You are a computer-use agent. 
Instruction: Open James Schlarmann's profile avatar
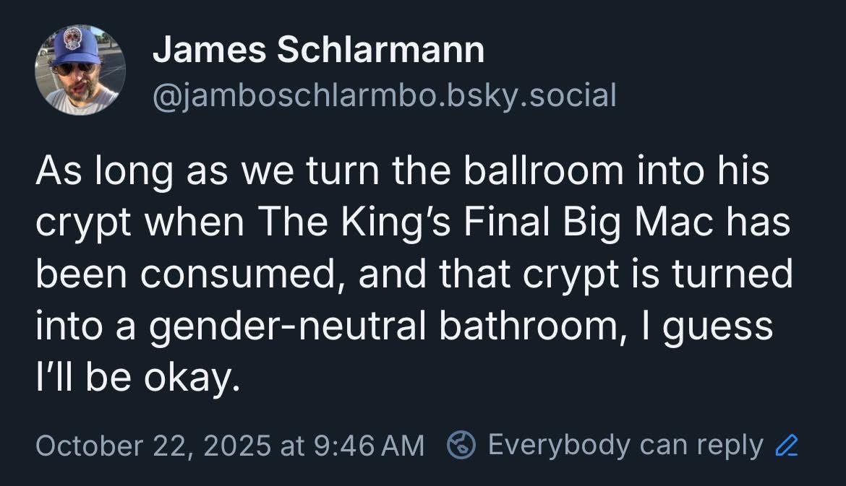[x=80, y=70]
